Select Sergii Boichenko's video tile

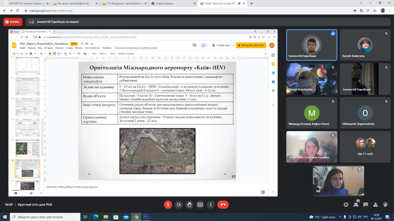(312, 79)
